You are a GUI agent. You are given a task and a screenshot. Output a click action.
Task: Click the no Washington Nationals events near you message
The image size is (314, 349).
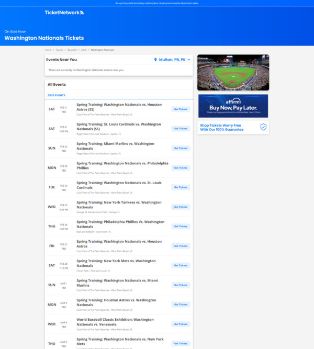pos(86,70)
